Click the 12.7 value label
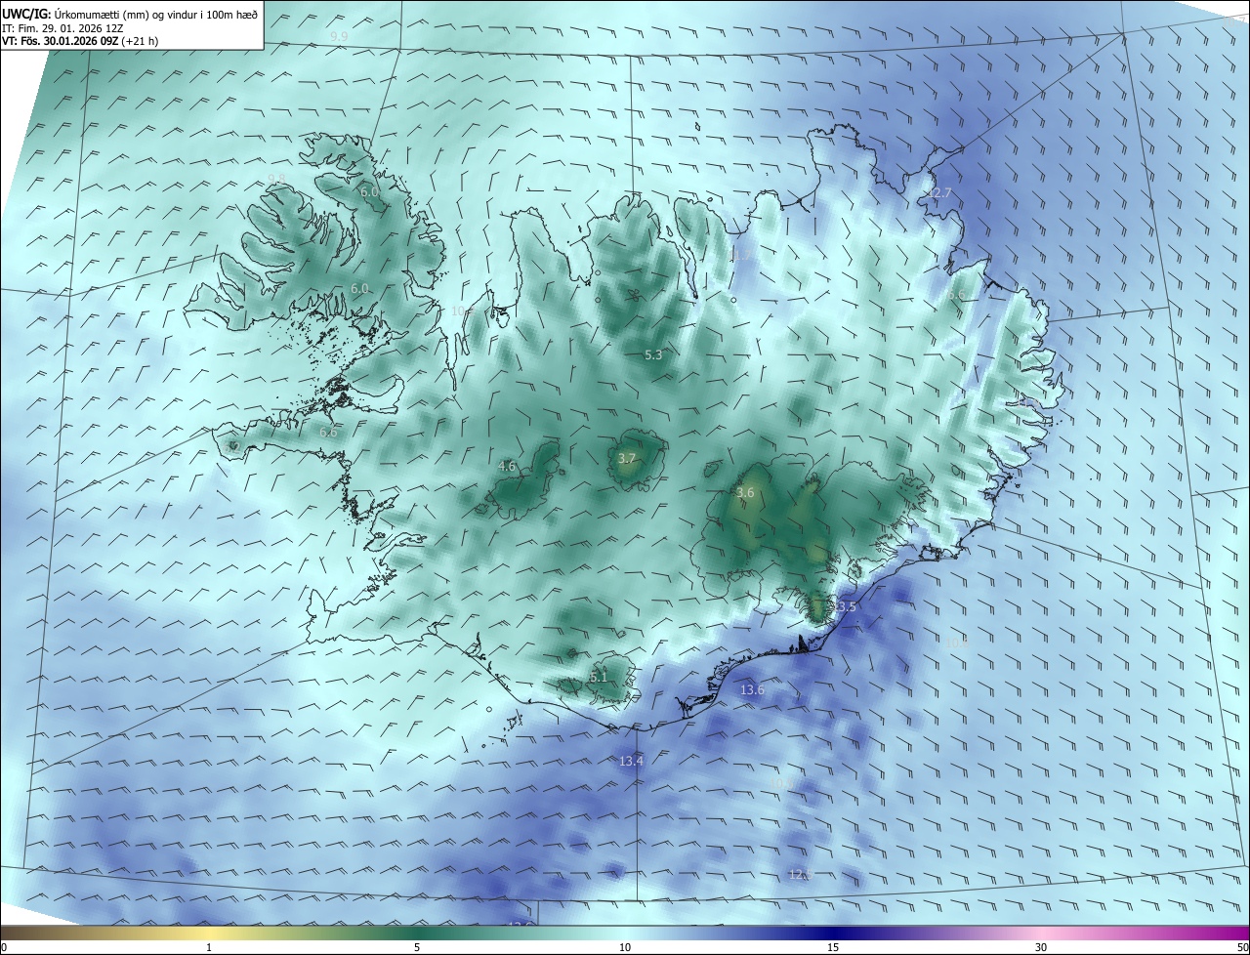 pyautogui.click(x=938, y=193)
